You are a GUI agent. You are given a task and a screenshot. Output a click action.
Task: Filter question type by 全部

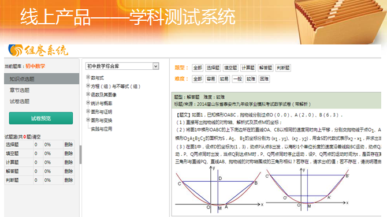pos(198,68)
